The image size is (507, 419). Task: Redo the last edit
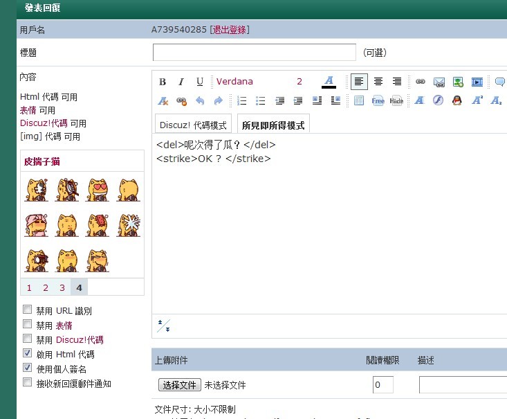click(x=219, y=100)
